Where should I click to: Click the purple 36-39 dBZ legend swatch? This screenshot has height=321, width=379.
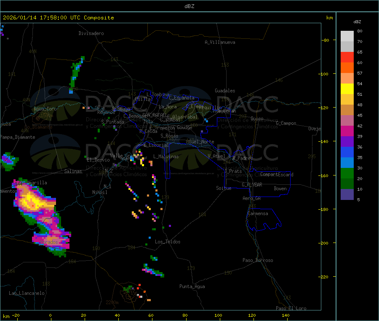347,142
